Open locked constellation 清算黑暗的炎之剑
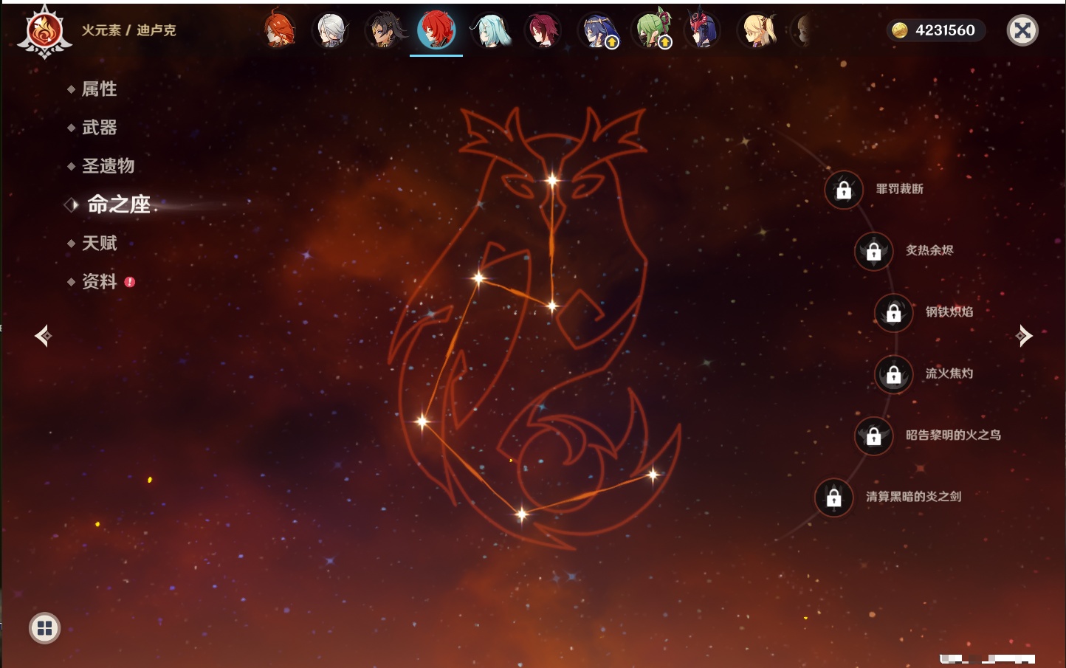Image resolution: width=1066 pixels, height=668 pixels. [834, 497]
